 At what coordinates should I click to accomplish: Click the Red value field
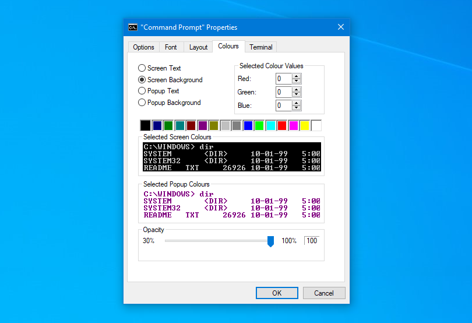click(x=284, y=79)
